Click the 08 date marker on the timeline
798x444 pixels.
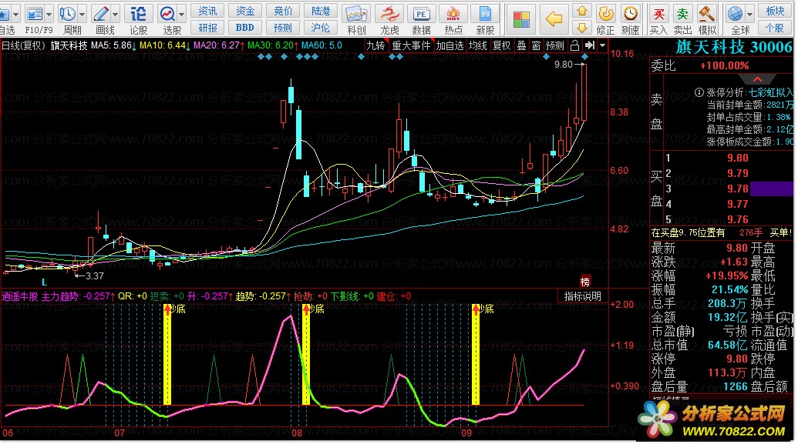[x=296, y=432]
